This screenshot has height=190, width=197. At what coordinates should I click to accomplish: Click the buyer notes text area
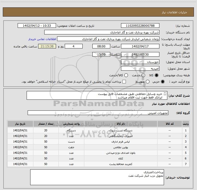tap(97, 177)
